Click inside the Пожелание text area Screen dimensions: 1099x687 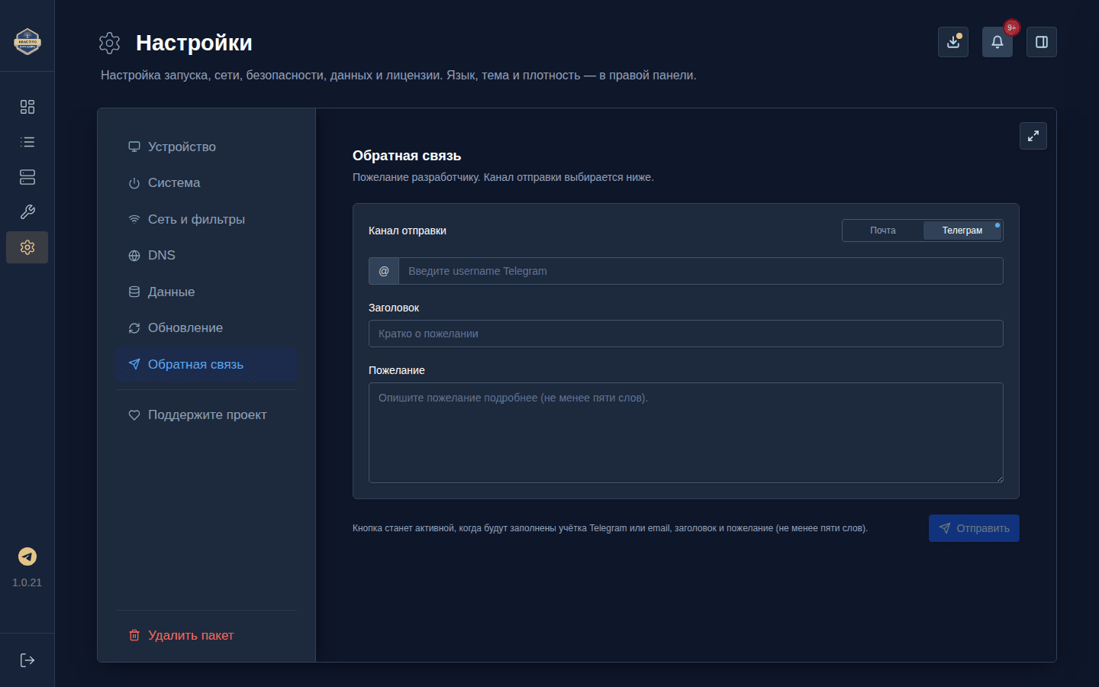686,433
